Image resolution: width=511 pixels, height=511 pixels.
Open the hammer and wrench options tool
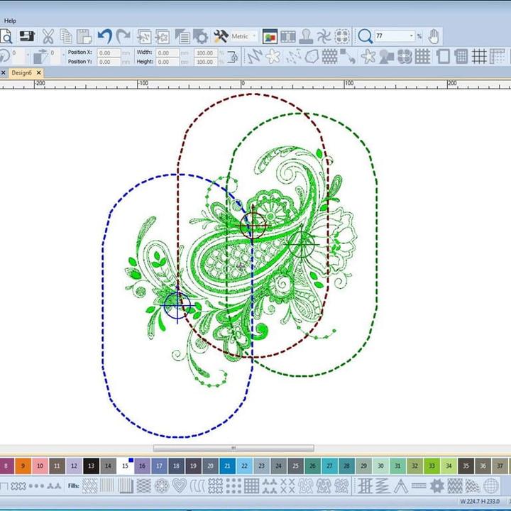coord(221,36)
